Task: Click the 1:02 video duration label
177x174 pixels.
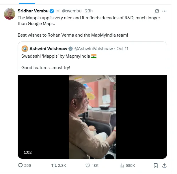Action: click(x=27, y=152)
